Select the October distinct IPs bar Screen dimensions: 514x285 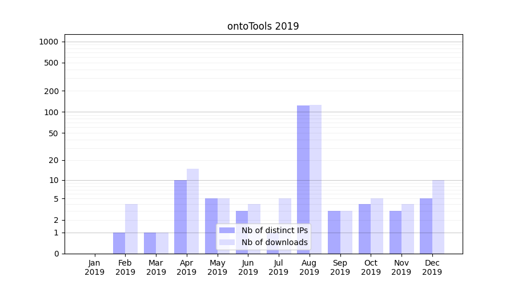(364, 229)
